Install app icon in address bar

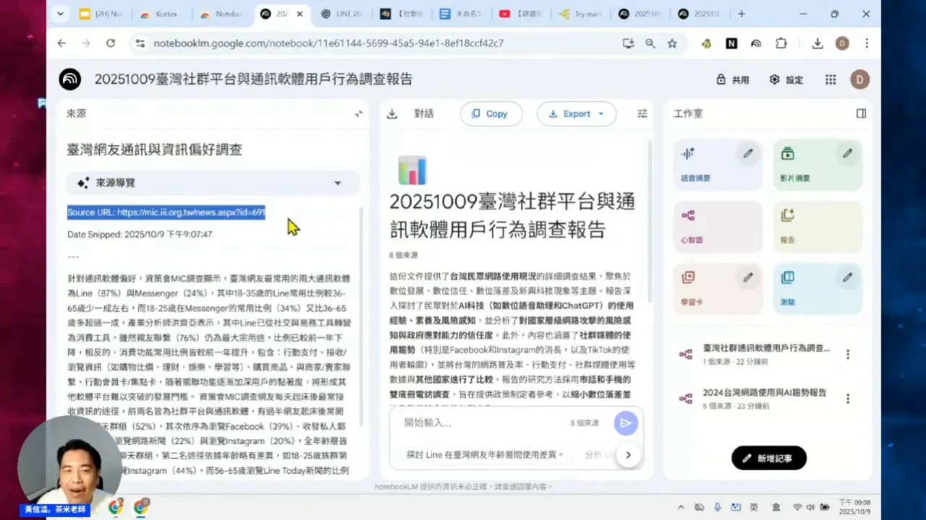coord(628,43)
